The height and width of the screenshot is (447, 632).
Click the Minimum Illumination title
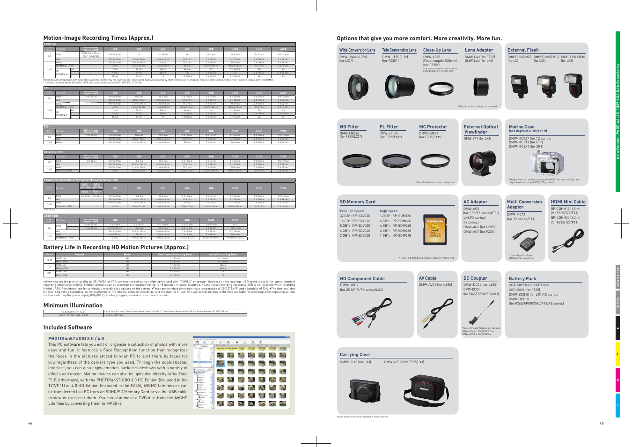73,305
